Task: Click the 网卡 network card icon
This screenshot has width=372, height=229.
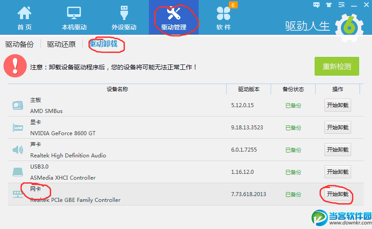Action: (x=18, y=194)
